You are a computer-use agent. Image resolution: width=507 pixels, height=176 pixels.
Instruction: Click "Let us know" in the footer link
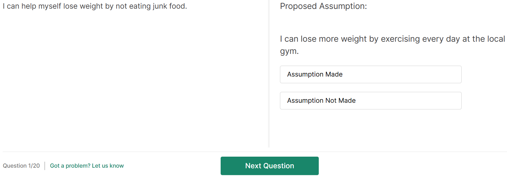coord(108,166)
